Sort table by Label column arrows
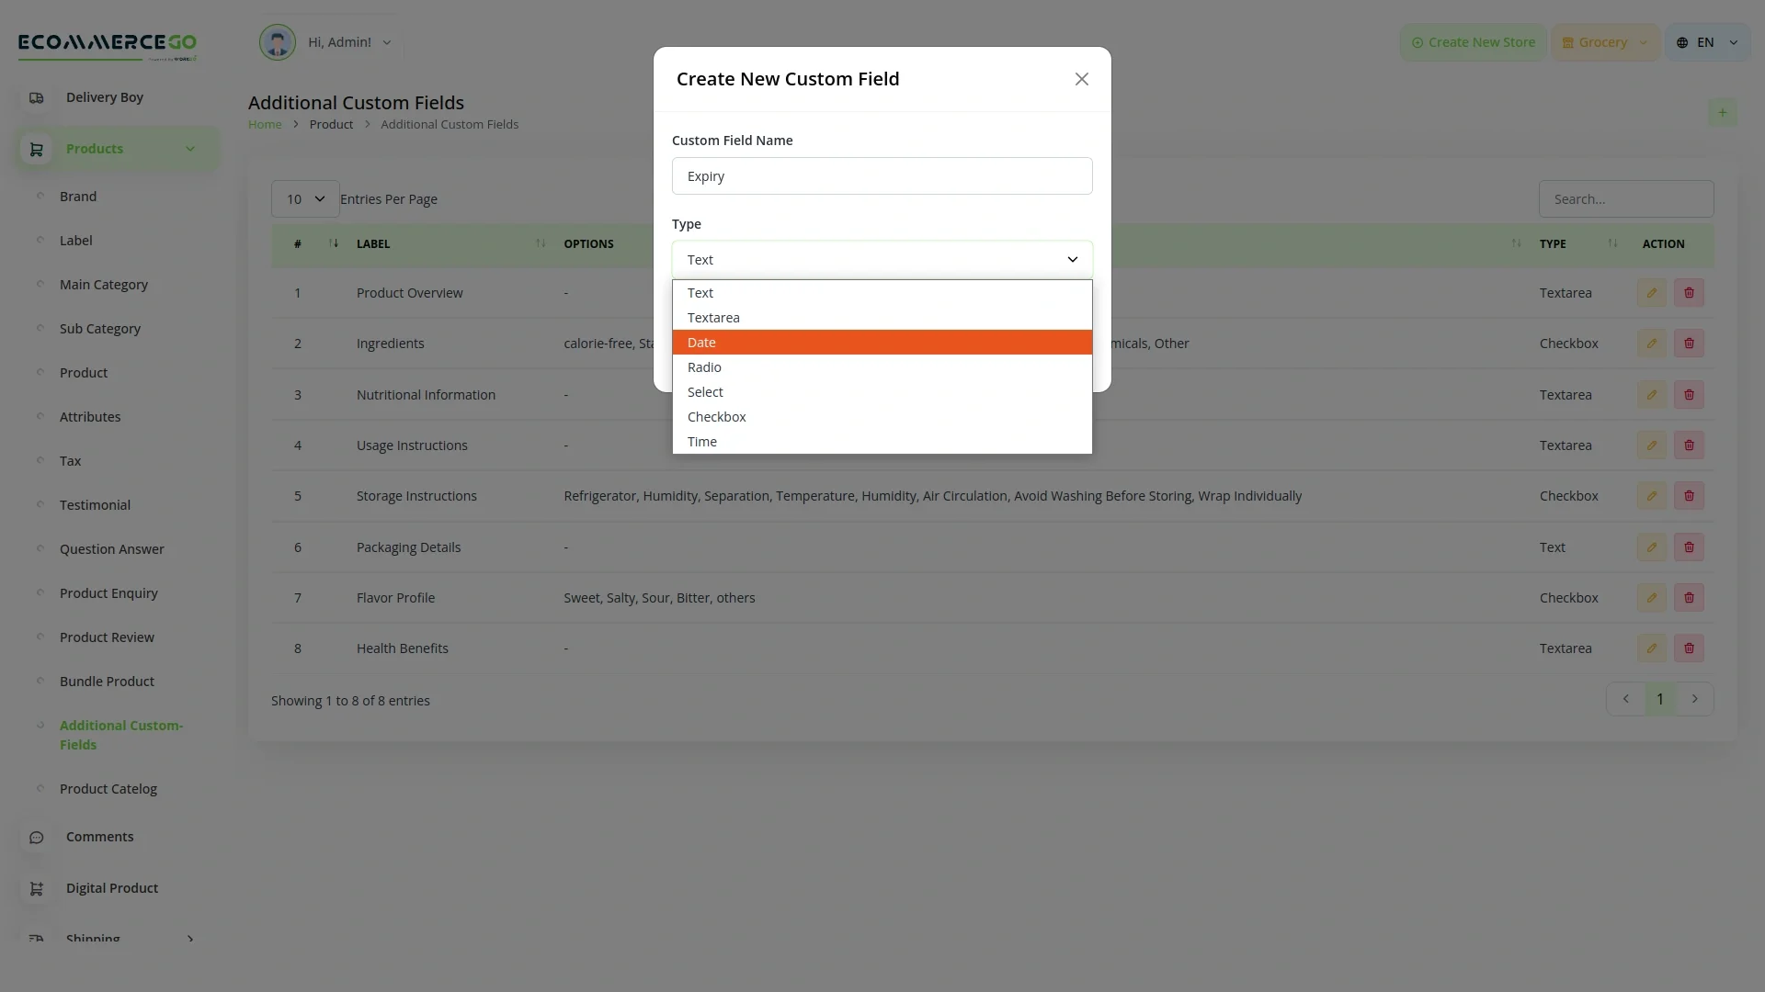This screenshot has width=1765, height=992. 541,243
